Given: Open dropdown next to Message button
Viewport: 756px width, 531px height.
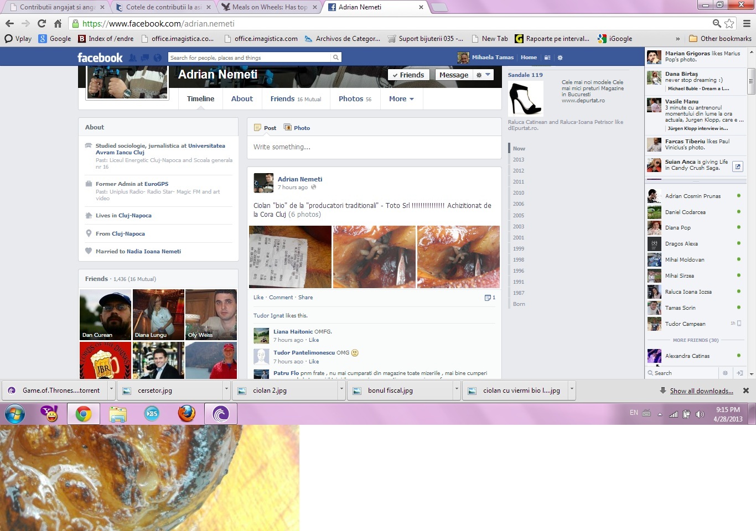Looking at the screenshot, I should pyautogui.click(x=483, y=75).
